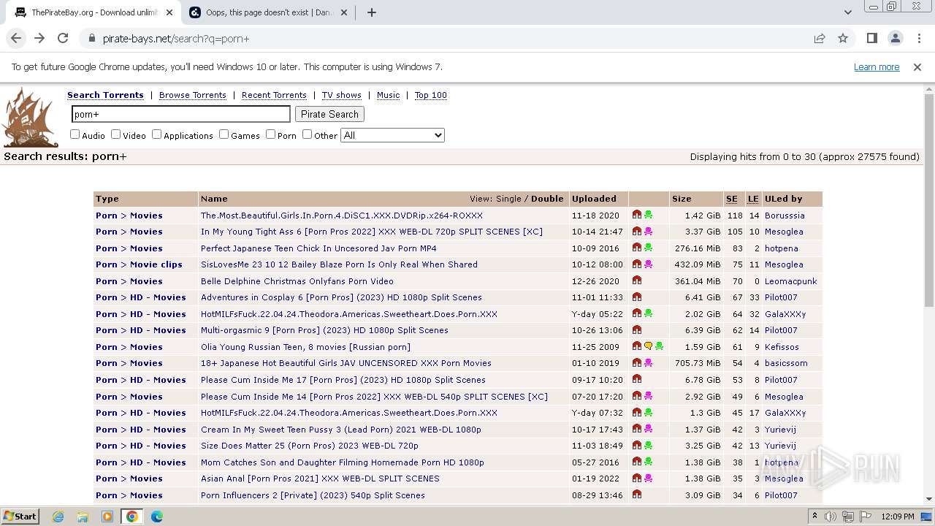Share this page via the address bar icon

click(x=820, y=38)
